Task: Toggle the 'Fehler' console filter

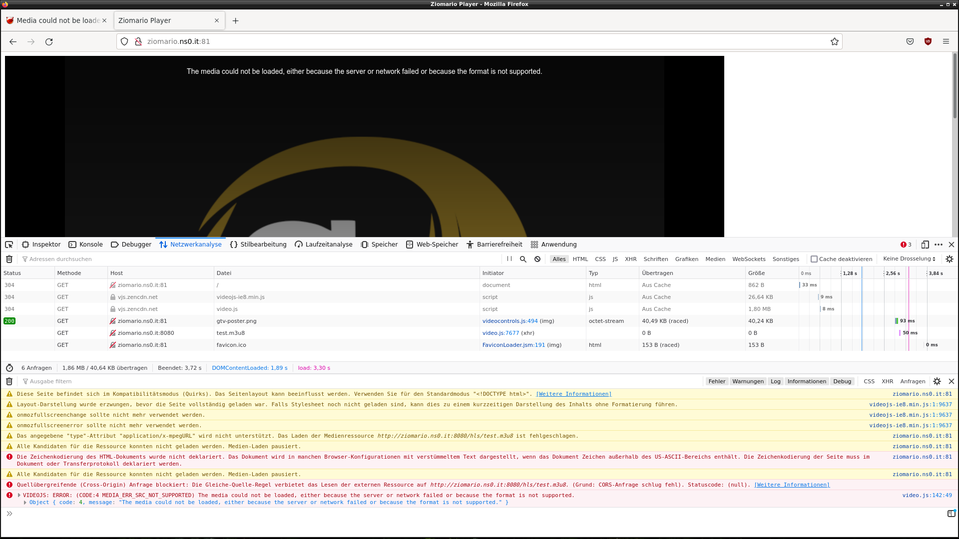Action: pos(717,381)
